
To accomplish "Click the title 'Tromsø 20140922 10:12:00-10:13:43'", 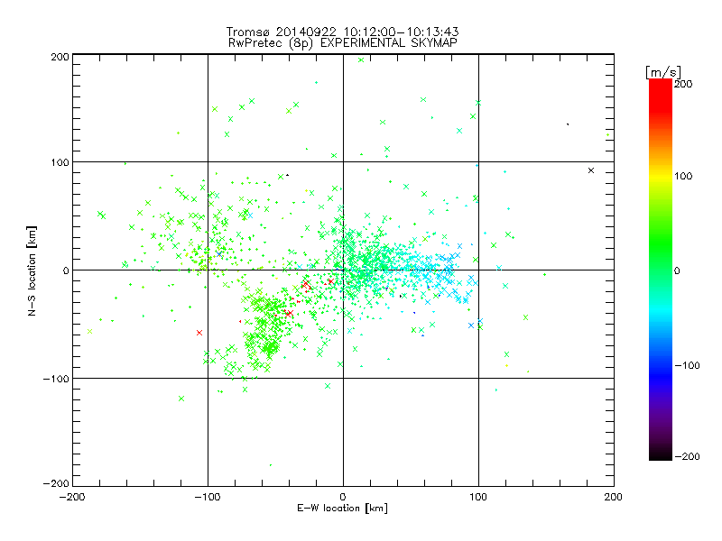I will [x=342, y=32].
